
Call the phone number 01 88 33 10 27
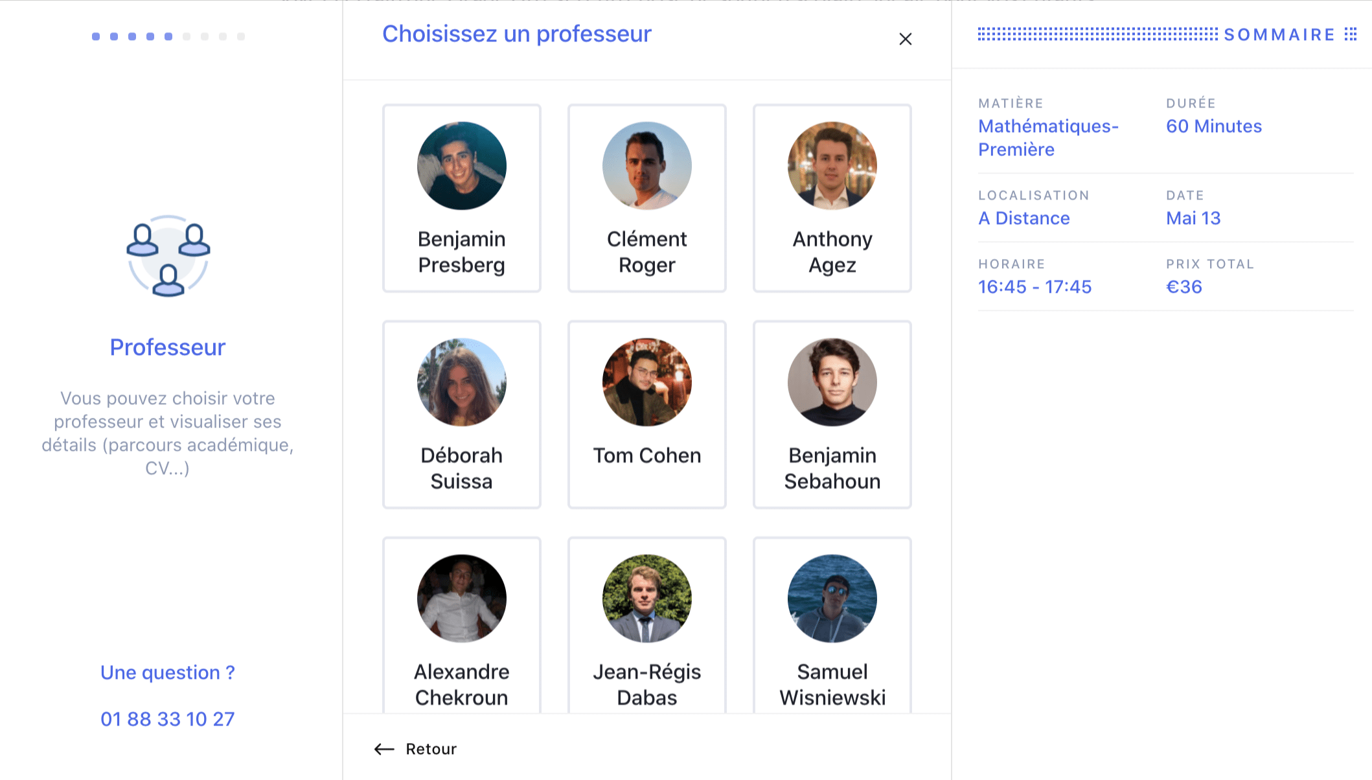point(168,719)
